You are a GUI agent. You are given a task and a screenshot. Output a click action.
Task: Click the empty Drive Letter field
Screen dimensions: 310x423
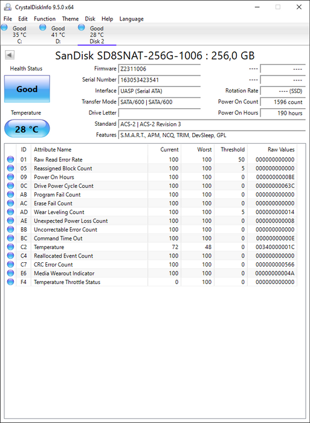click(x=160, y=113)
